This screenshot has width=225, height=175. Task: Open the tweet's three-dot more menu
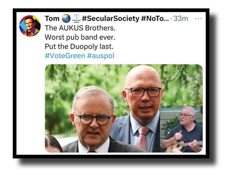198,19
